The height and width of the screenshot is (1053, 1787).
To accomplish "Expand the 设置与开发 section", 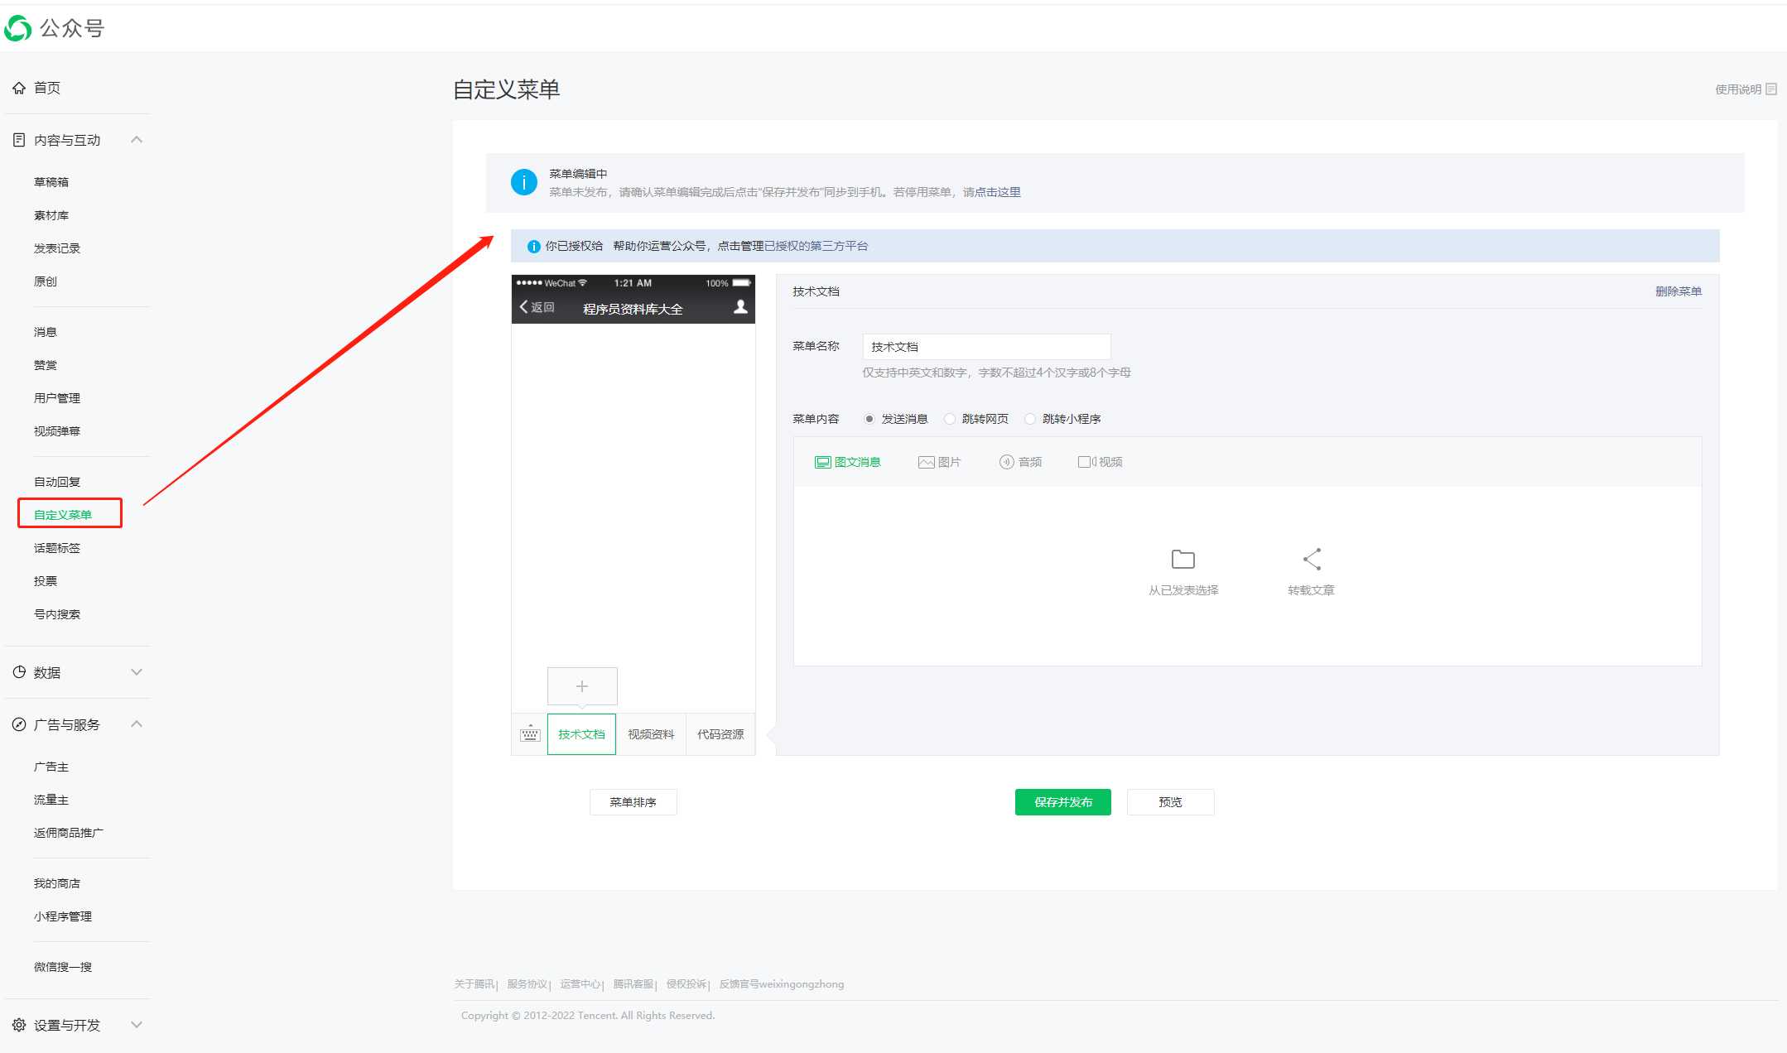I will tap(137, 1025).
